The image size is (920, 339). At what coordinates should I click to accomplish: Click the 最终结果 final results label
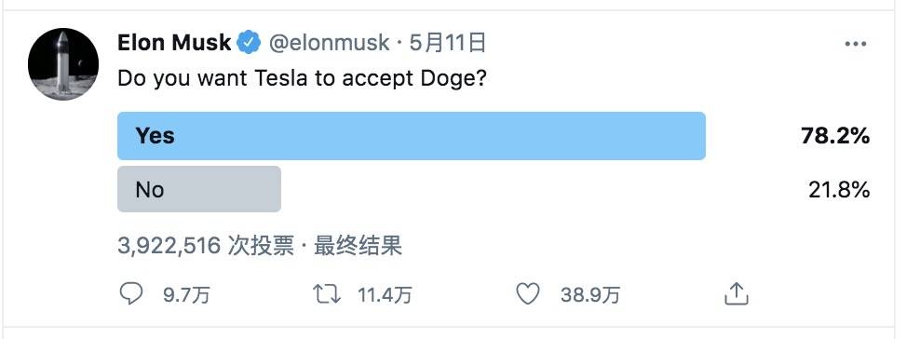click(358, 246)
